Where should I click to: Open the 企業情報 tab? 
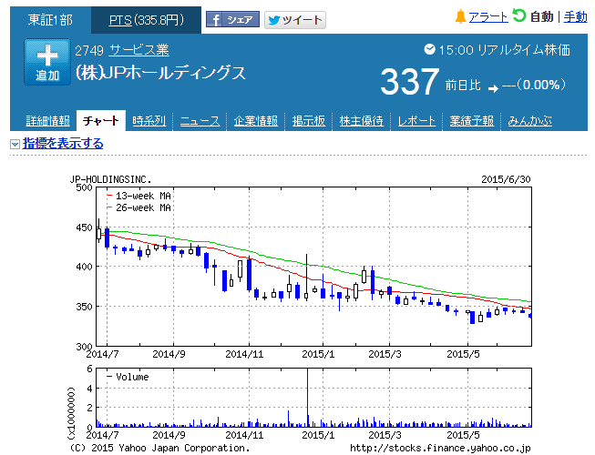coord(256,121)
